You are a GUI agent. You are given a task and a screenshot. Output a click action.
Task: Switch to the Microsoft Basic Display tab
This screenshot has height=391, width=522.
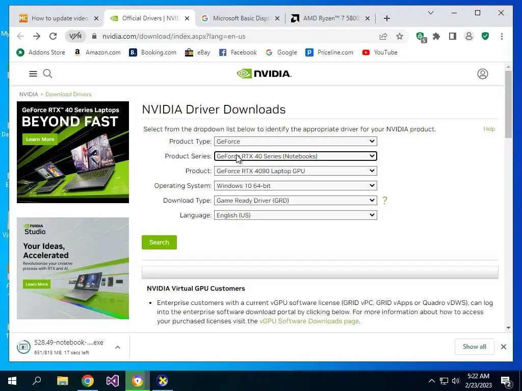point(241,18)
